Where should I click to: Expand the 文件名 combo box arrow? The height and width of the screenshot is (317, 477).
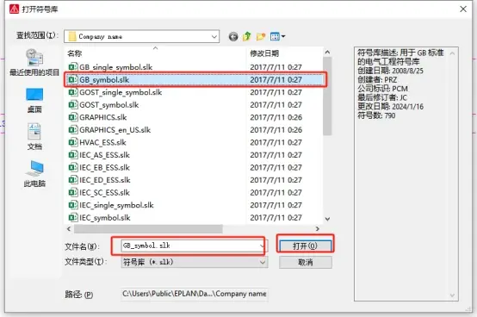pyautogui.click(x=263, y=246)
